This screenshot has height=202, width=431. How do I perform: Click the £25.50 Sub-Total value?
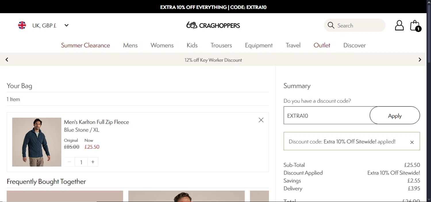412,165
